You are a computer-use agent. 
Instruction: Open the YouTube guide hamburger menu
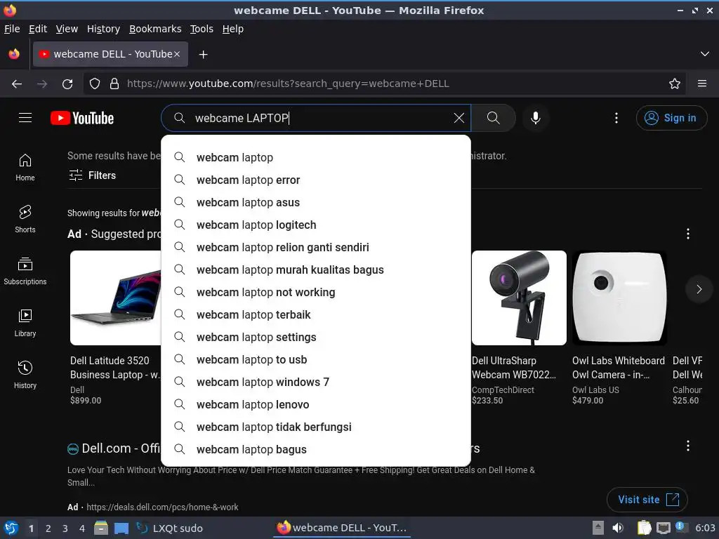(25, 118)
